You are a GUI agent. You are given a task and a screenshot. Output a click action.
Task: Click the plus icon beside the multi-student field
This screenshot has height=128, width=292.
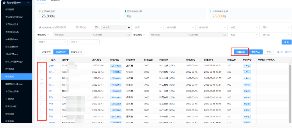click(x=129, y=28)
